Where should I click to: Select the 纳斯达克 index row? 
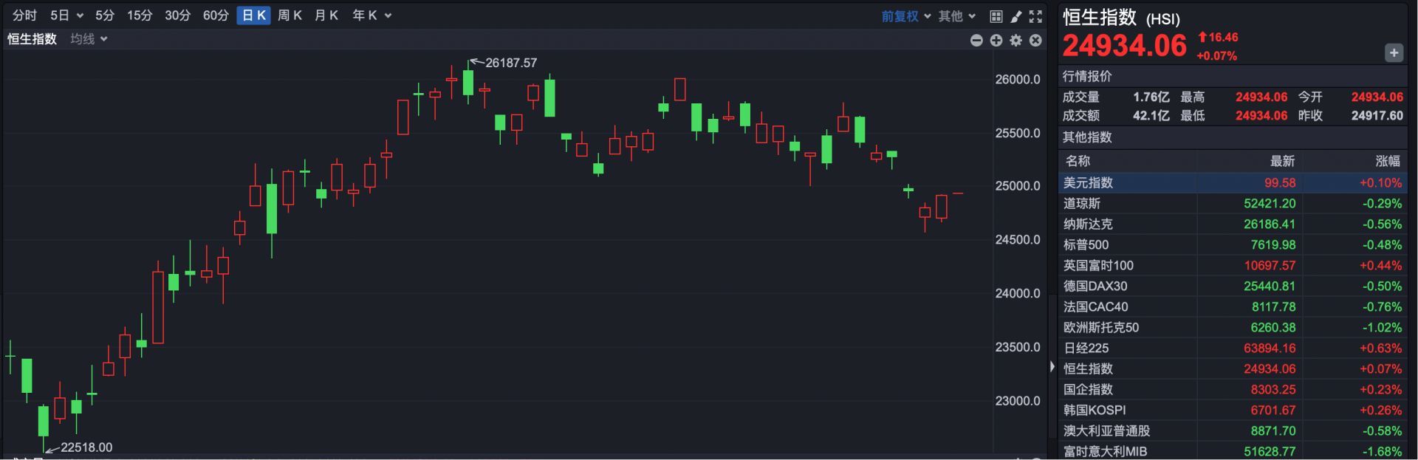coord(1233,224)
